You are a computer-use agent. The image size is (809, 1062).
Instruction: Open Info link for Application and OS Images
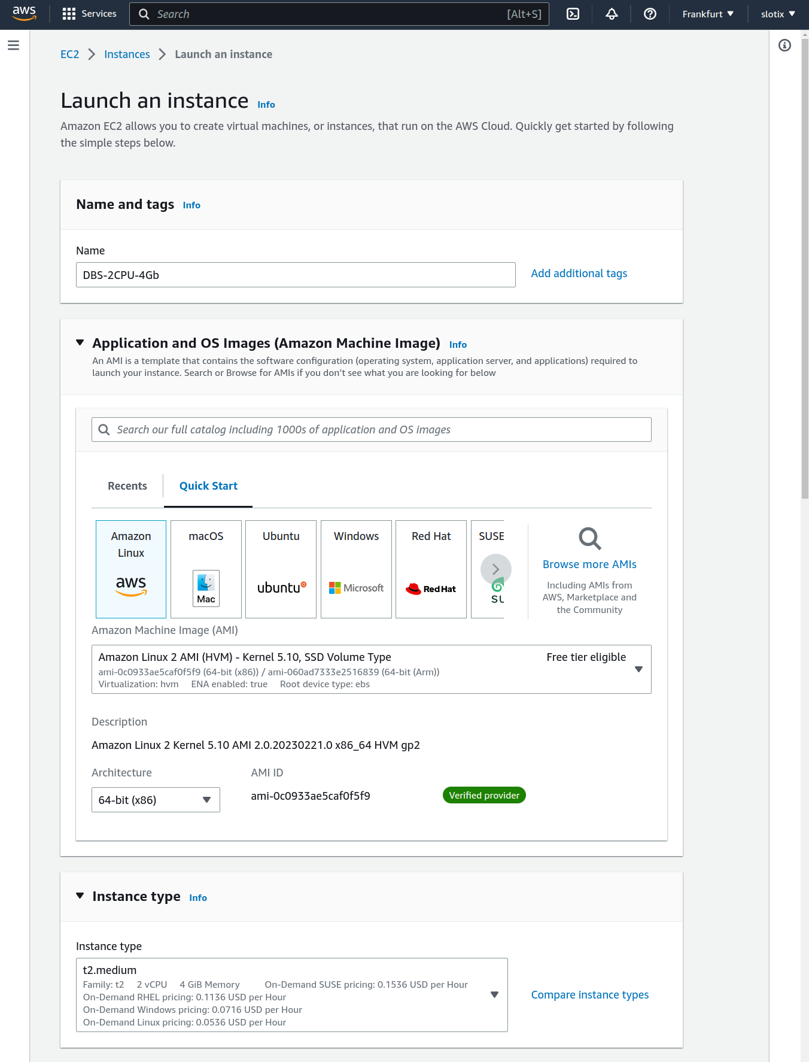click(458, 345)
